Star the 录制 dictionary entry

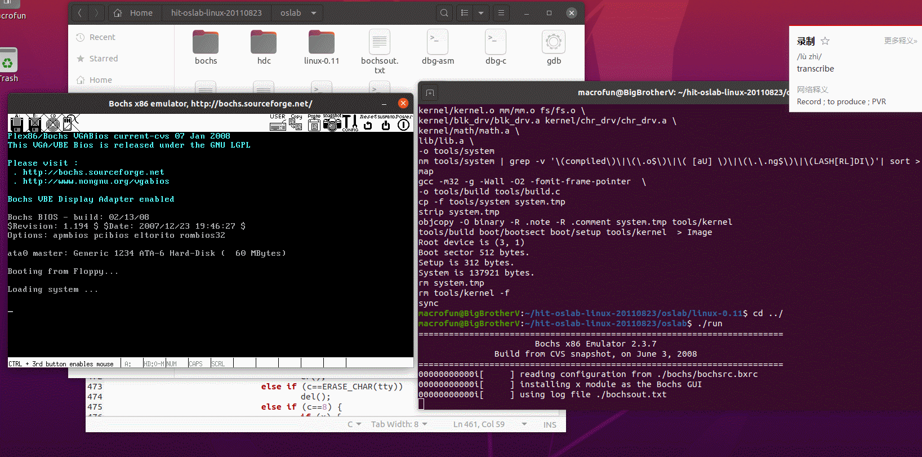coord(825,41)
